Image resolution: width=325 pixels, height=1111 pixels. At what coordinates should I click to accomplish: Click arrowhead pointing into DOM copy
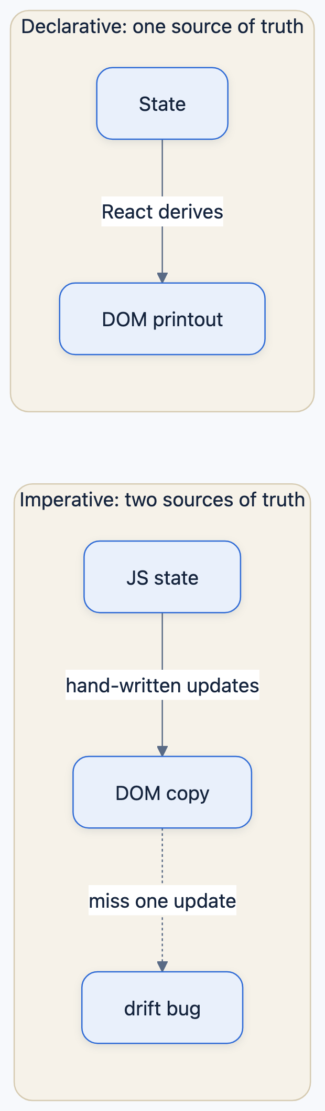point(162,751)
